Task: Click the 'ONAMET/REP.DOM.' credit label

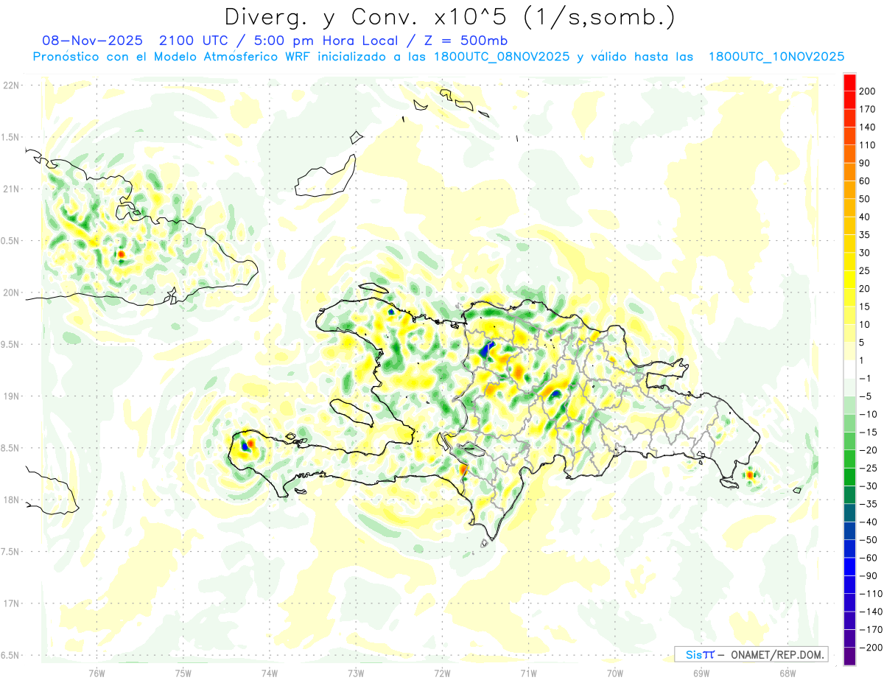Action: (776, 654)
